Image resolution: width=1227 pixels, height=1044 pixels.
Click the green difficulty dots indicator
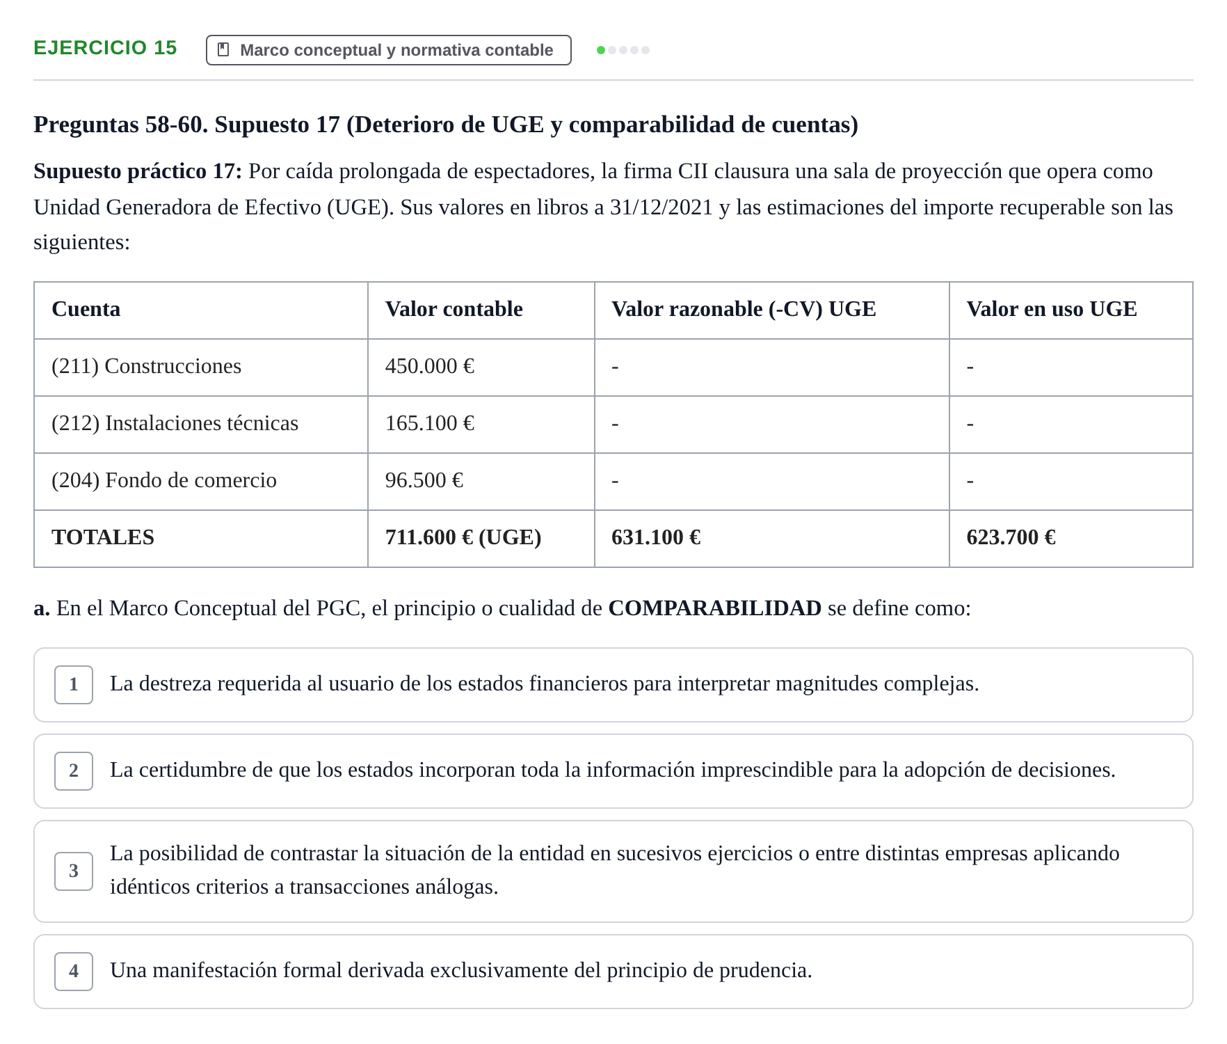point(623,50)
